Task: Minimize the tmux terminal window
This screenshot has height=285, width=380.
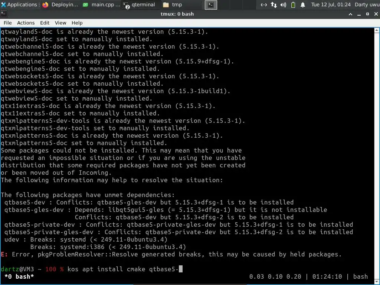Action: coord(359,14)
